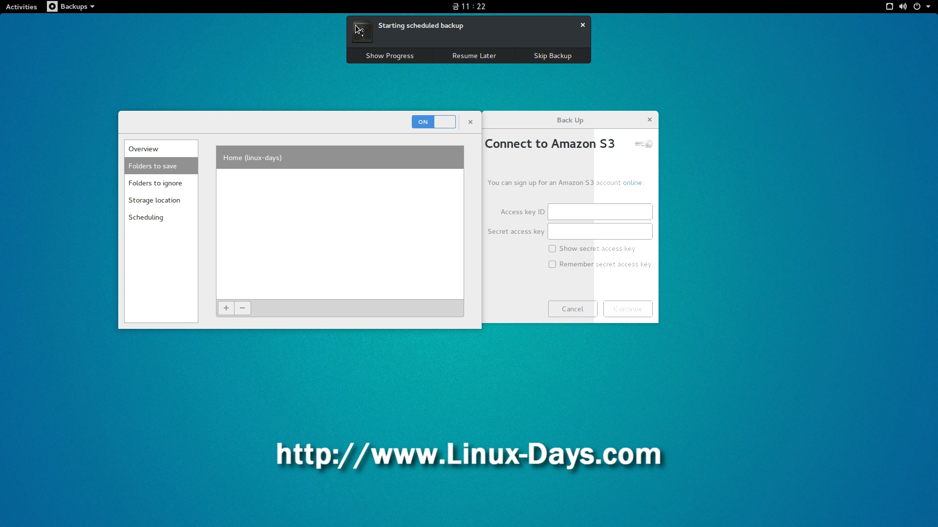Focus the Access key ID field
The image size is (938, 527).
(x=600, y=212)
